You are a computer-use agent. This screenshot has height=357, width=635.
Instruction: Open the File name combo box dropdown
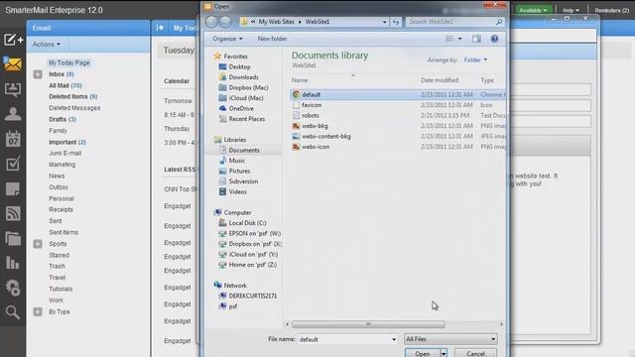(x=394, y=339)
